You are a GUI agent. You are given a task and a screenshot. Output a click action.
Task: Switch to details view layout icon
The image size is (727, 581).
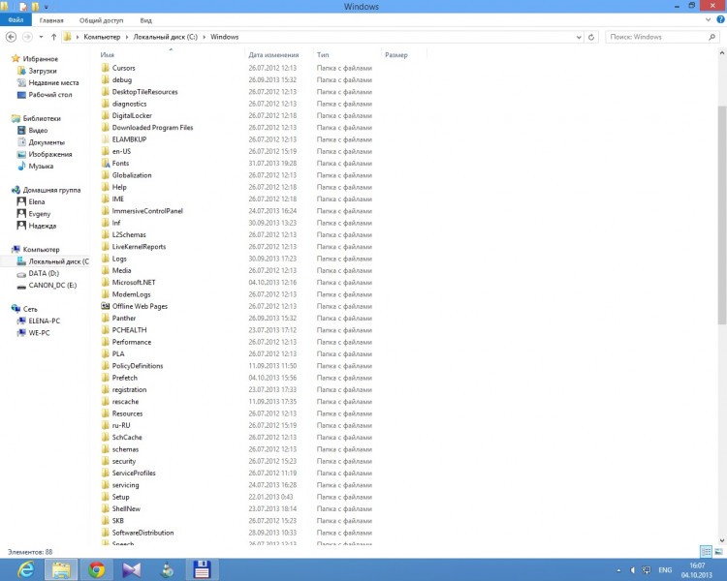706,551
